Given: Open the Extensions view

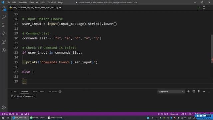Looking at the screenshot, I should click(x=4, y=42).
